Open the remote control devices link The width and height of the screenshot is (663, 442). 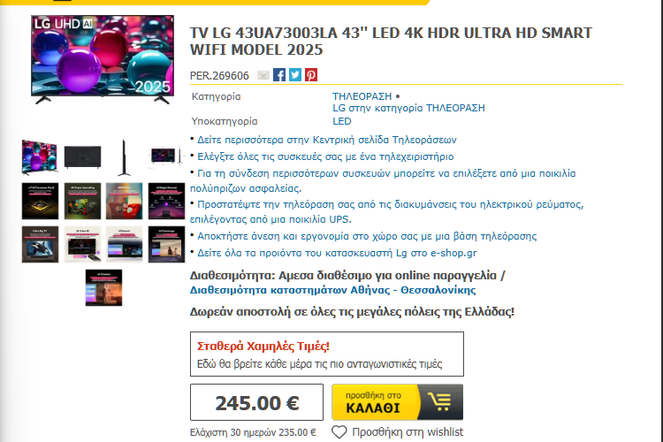tap(325, 156)
